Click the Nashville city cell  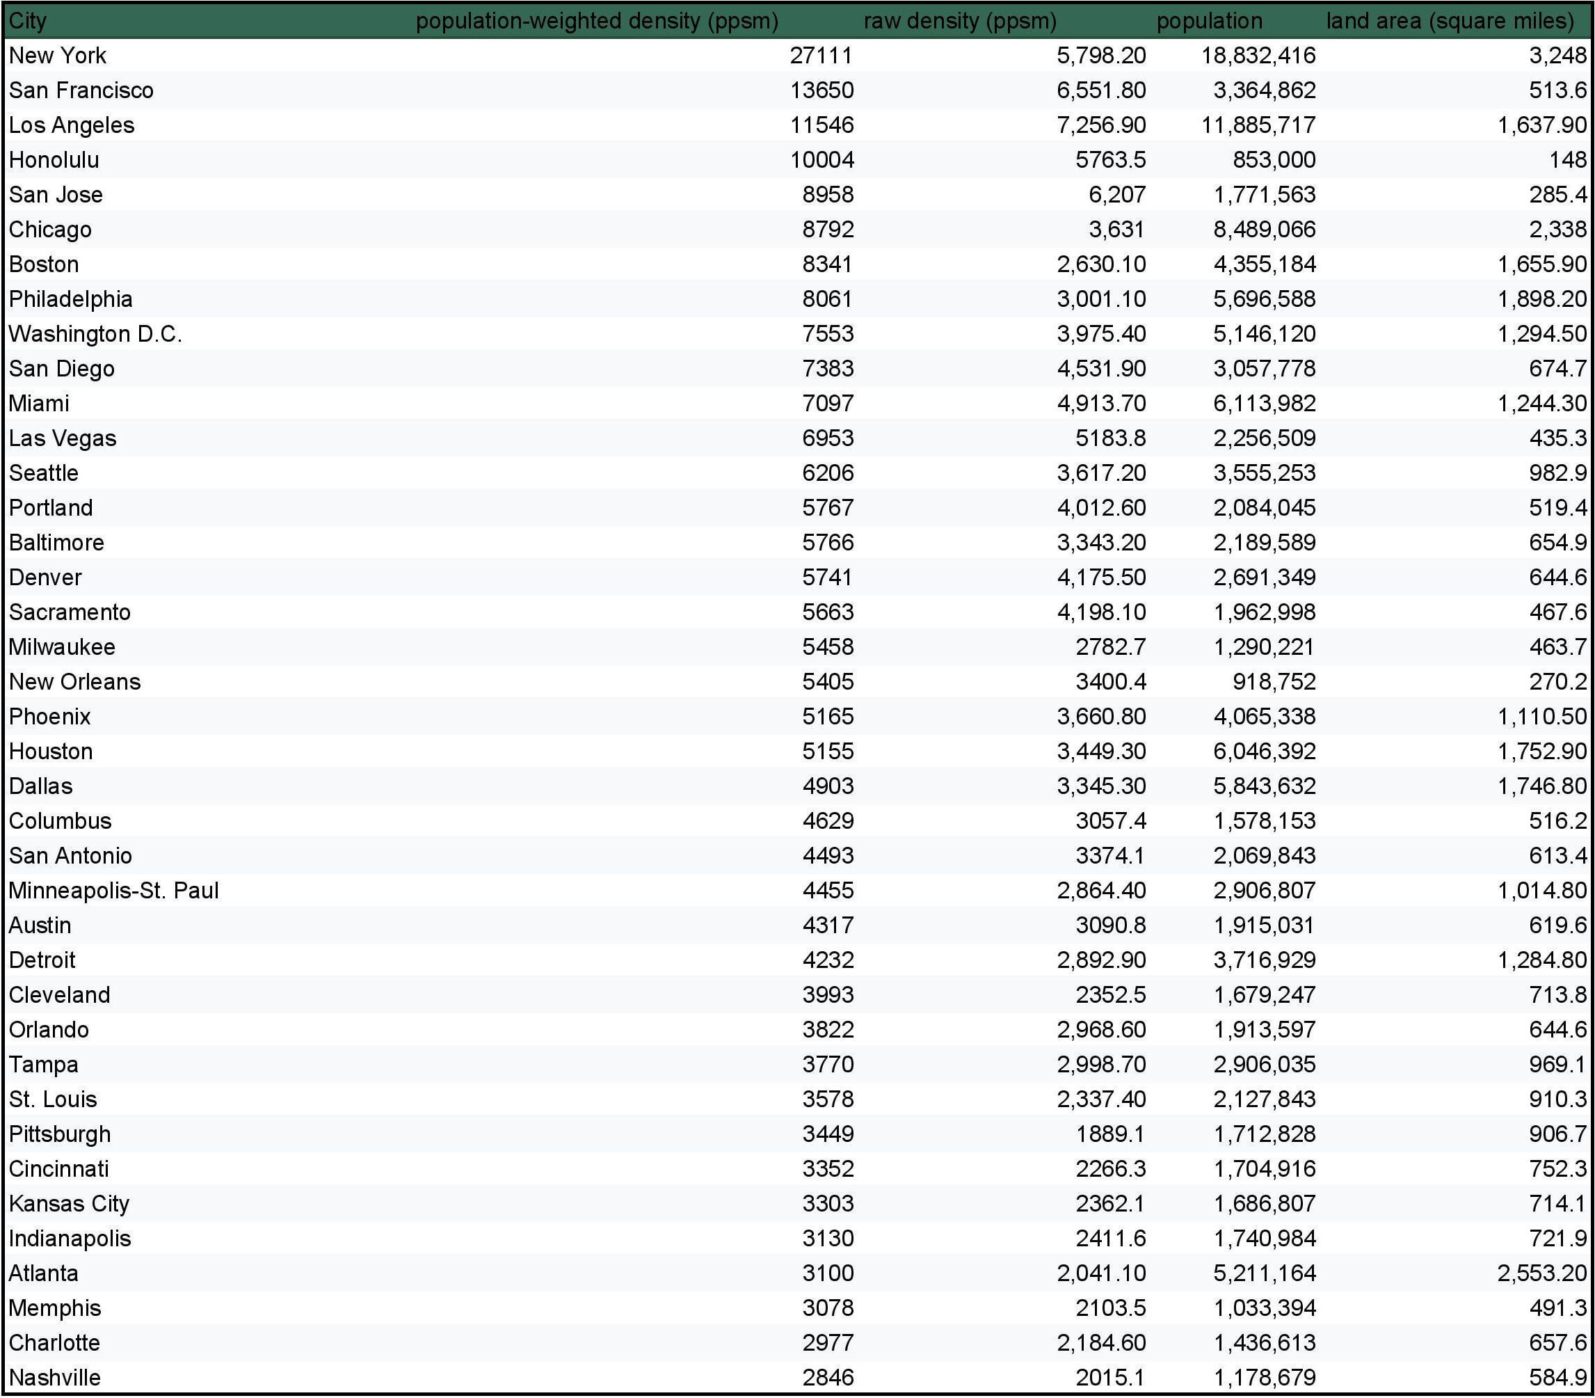pyautogui.click(x=54, y=1378)
